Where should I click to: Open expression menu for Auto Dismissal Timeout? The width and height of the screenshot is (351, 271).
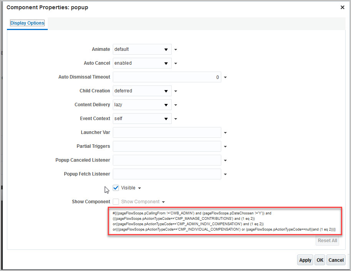click(225, 77)
